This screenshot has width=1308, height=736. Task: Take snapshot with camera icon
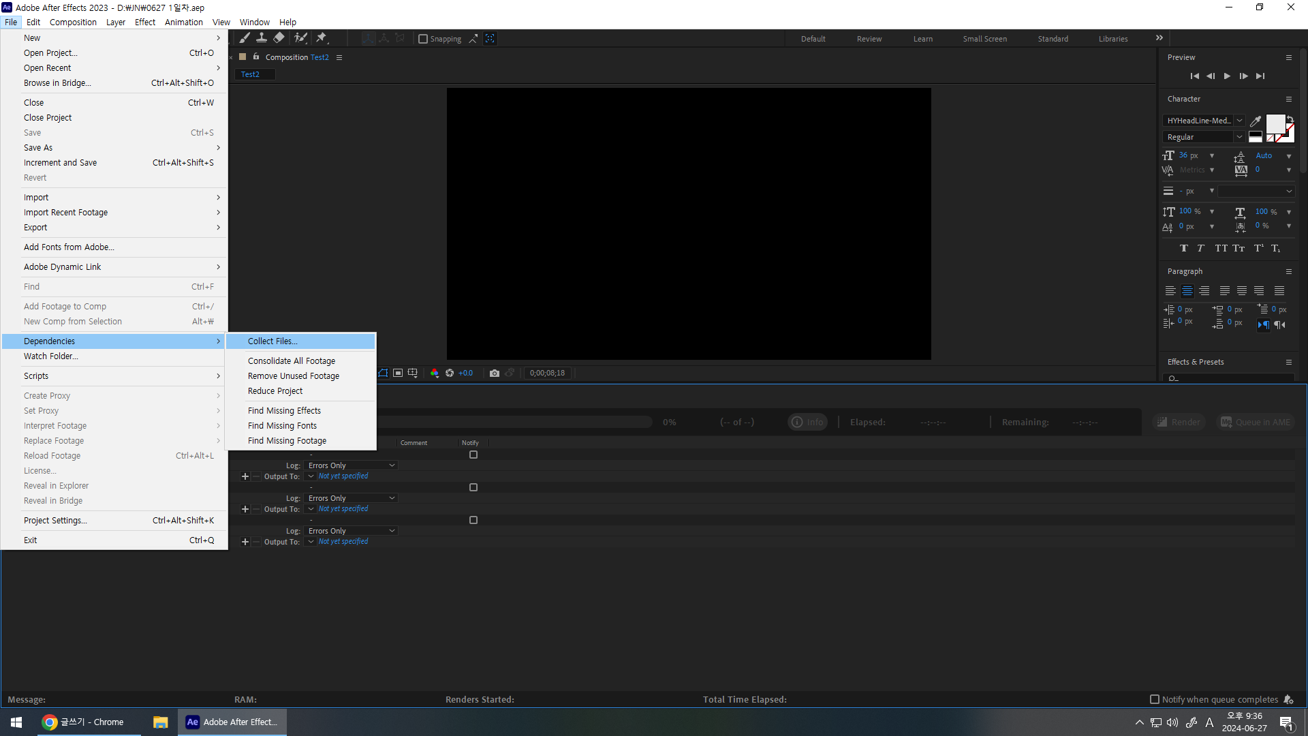point(495,373)
